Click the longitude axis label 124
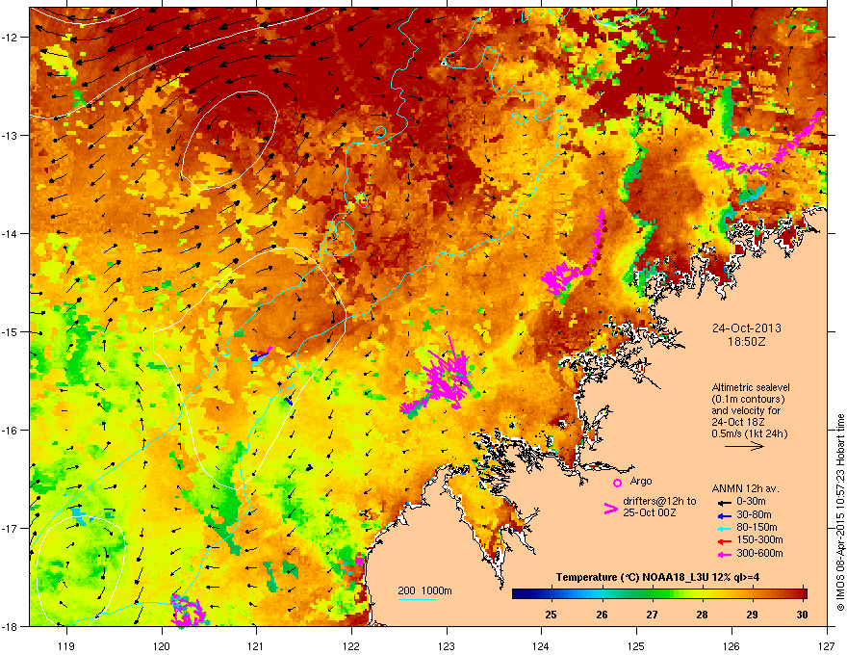The image size is (847, 655). [x=541, y=645]
